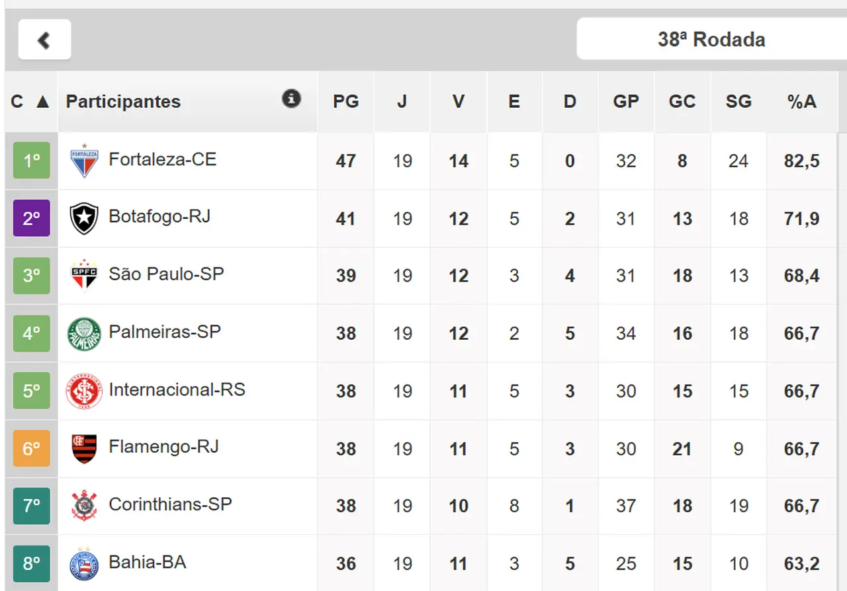Open the Corinthians-SP team name link

tap(170, 504)
